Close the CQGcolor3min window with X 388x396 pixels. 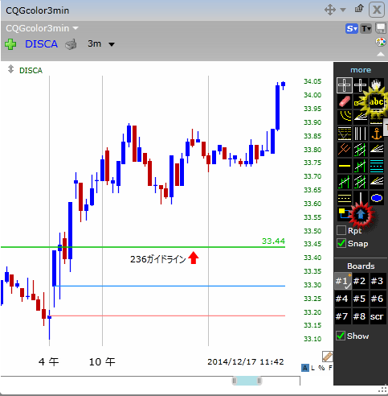377,10
